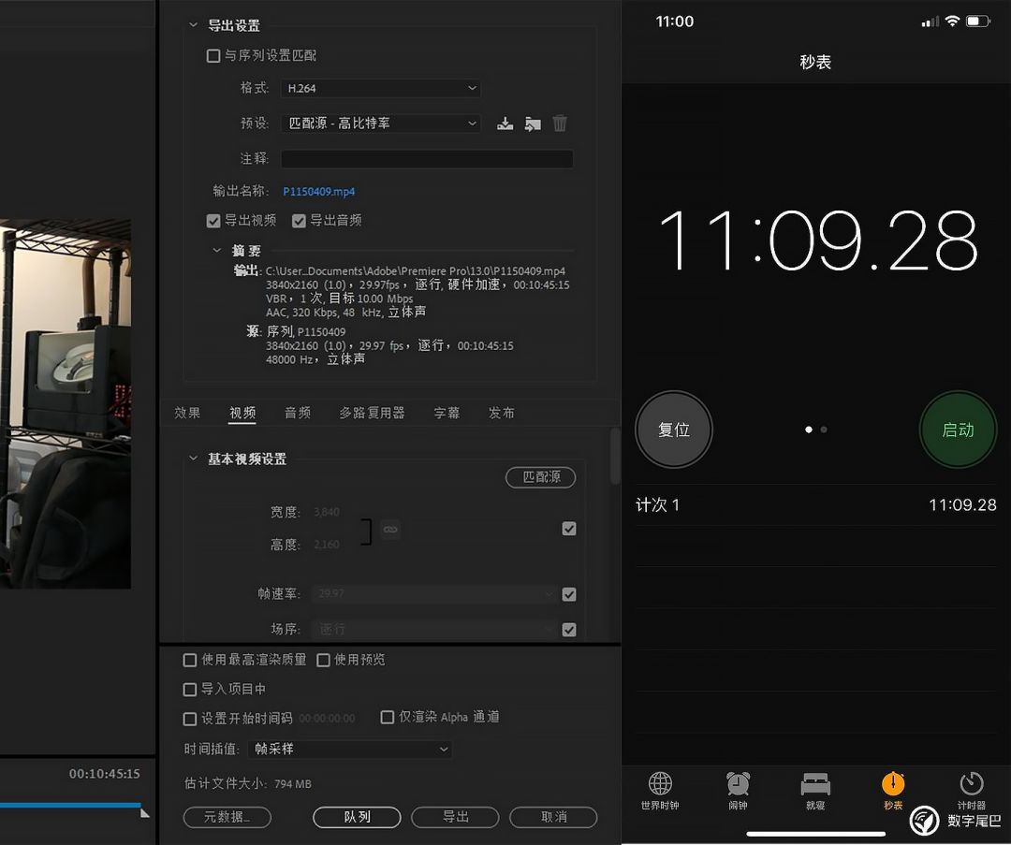Viewport: 1011px width, 845px height.
Task: Click the blue timeline progress bar
Action: 70,805
